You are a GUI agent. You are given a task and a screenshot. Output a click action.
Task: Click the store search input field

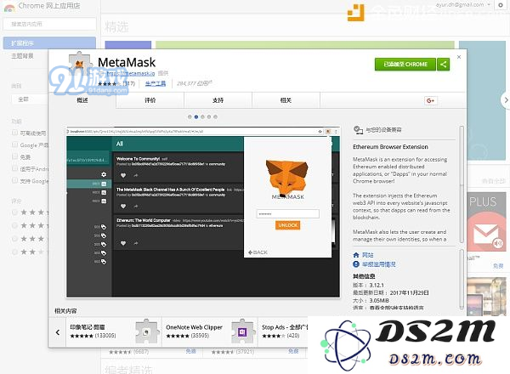click(x=49, y=24)
